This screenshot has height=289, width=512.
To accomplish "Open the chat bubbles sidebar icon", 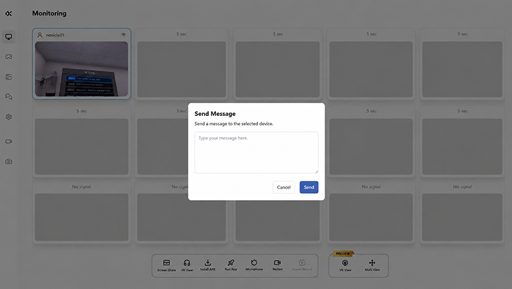I will coord(8,97).
